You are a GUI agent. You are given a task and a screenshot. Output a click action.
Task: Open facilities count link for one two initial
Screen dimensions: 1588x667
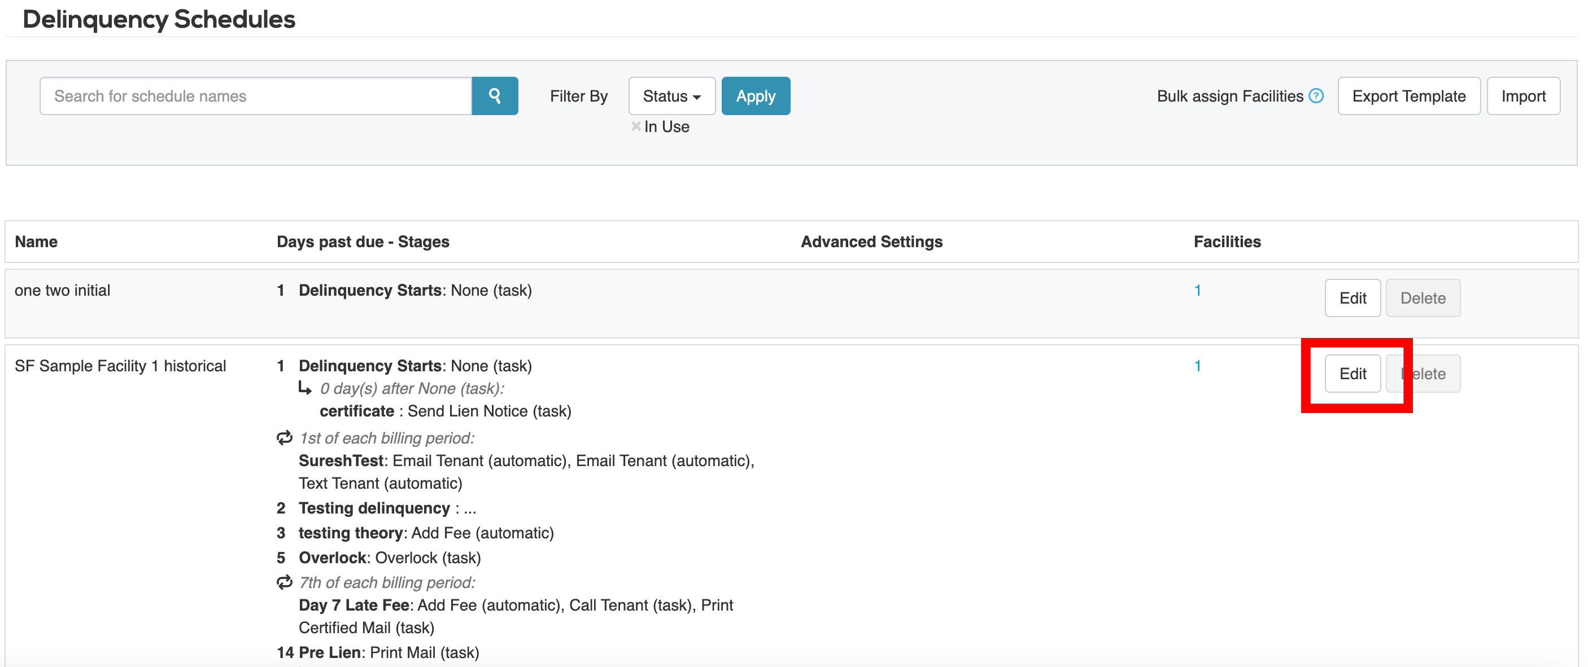[1197, 290]
